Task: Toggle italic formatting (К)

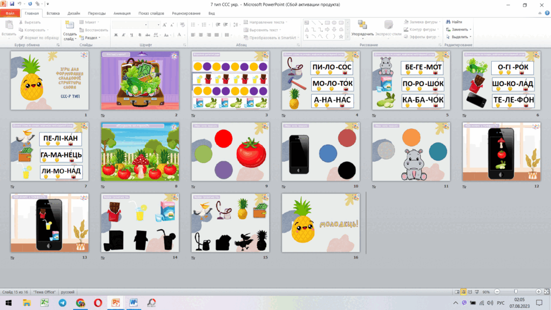Action: tap(124, 35)
